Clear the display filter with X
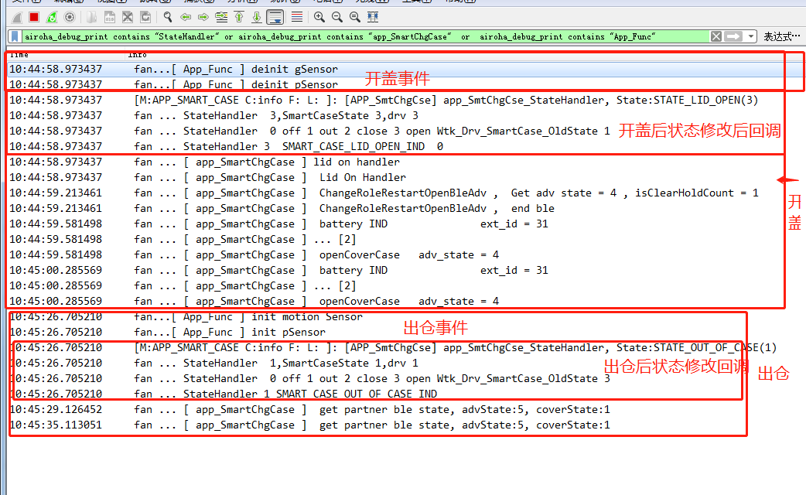 click(x=716, y=36)
